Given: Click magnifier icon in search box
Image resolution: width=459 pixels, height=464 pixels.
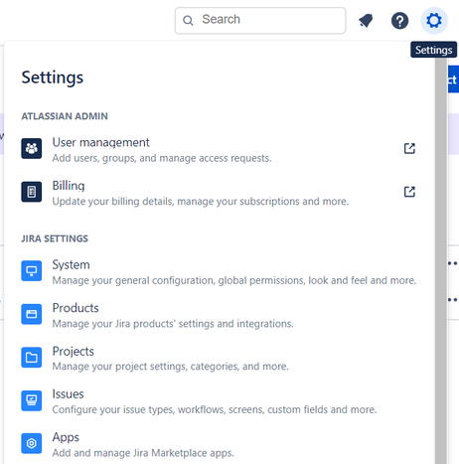Looking at the screenshot, I should pyautogui.click(x=188, y=21).
